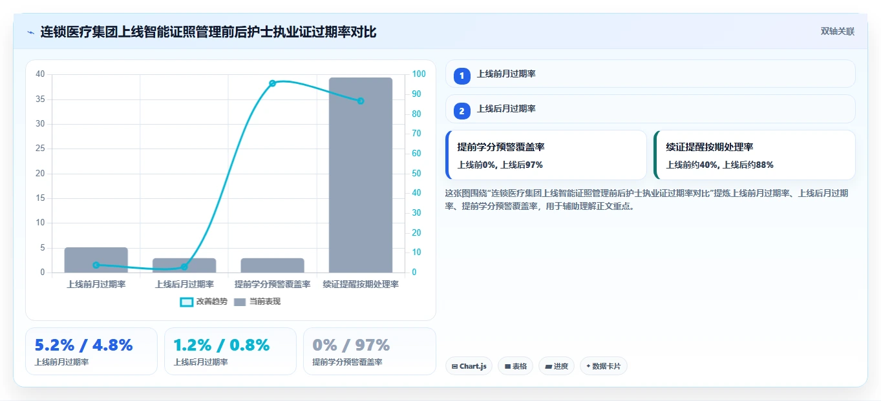Screen dimensions: 881x401
Task: Toggle the 改善趋势 legend entry
Action: tap(204, 302)
